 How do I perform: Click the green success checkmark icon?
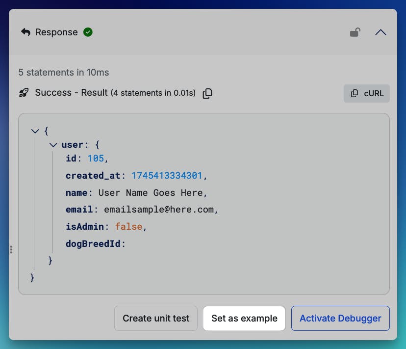coord(88,32)
